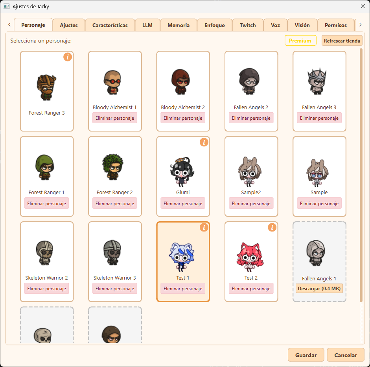Open info icon on Test 2 card

point(272,227)
